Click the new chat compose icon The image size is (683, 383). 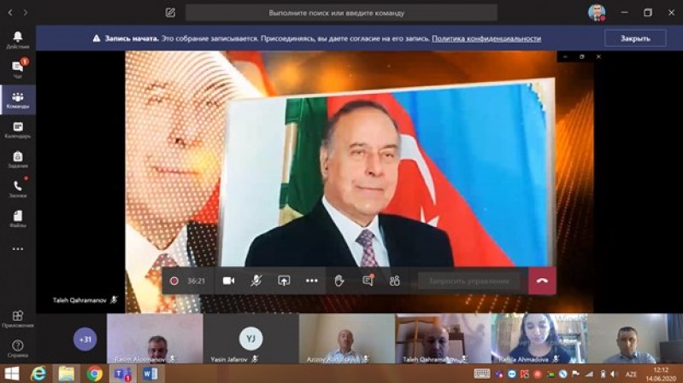coord(170,13)
